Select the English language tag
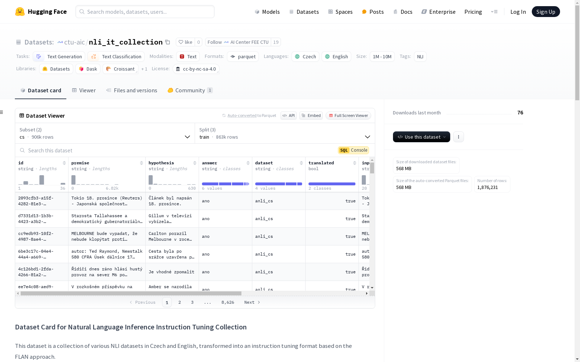Image resolution: width=580 pixels, height=362 pixels. [x=336, y=56]
